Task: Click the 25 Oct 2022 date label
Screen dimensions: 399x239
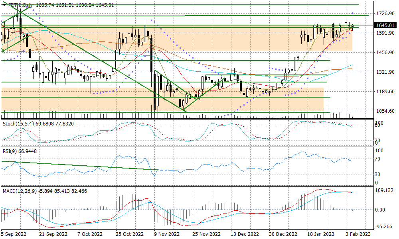Action: [x=130, y=234]
